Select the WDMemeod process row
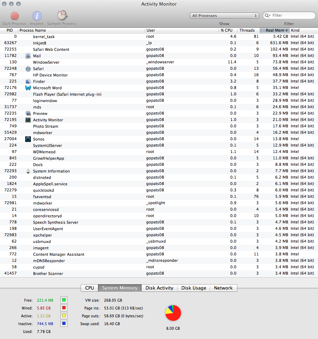318x339 pixels. [x=159, y=152]
